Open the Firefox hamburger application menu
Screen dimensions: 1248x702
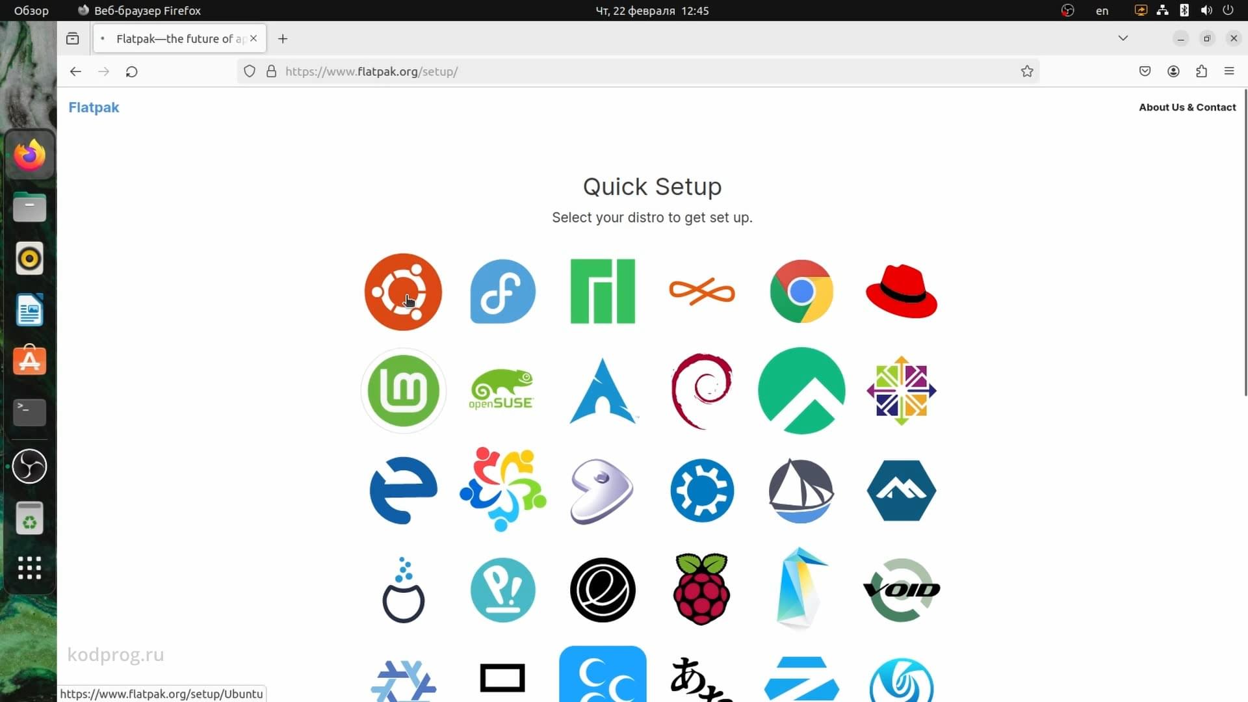(1229, 71)
